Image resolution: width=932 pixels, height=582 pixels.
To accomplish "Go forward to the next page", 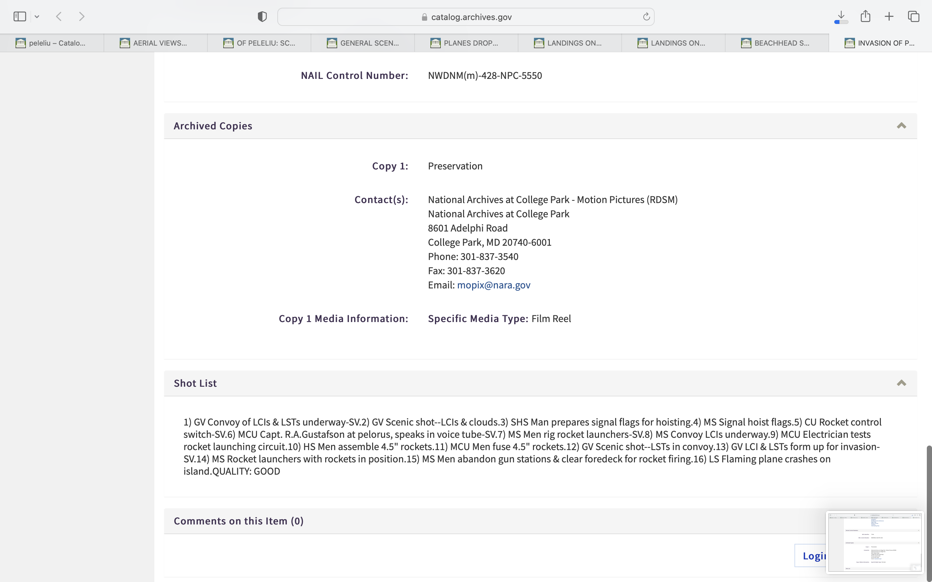I will (x=82, y=16).
